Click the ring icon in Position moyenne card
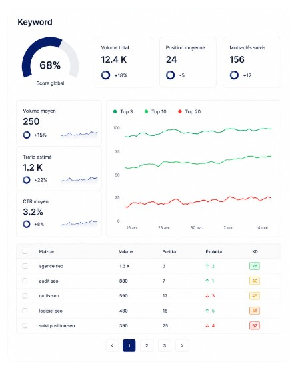Screen dimensions: 298x372 pyautogui.click(x=171, y=75)
